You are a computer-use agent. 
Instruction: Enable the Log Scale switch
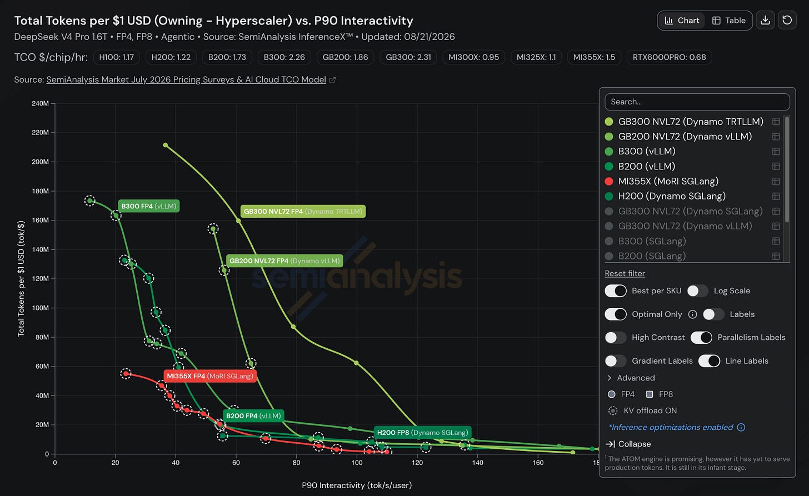tap(698, 291)
